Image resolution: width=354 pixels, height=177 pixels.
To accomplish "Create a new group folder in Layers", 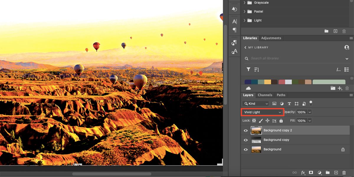I will (327, 173).
